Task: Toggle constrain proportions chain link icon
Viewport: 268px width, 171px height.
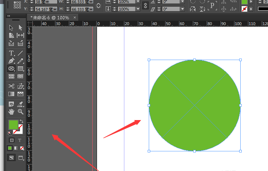Action: tap(145, 5)
